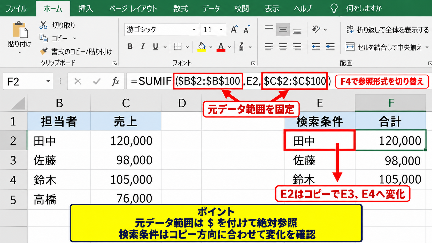
Task: Open merge and center dropdown arrow
Action: [427, 47]
